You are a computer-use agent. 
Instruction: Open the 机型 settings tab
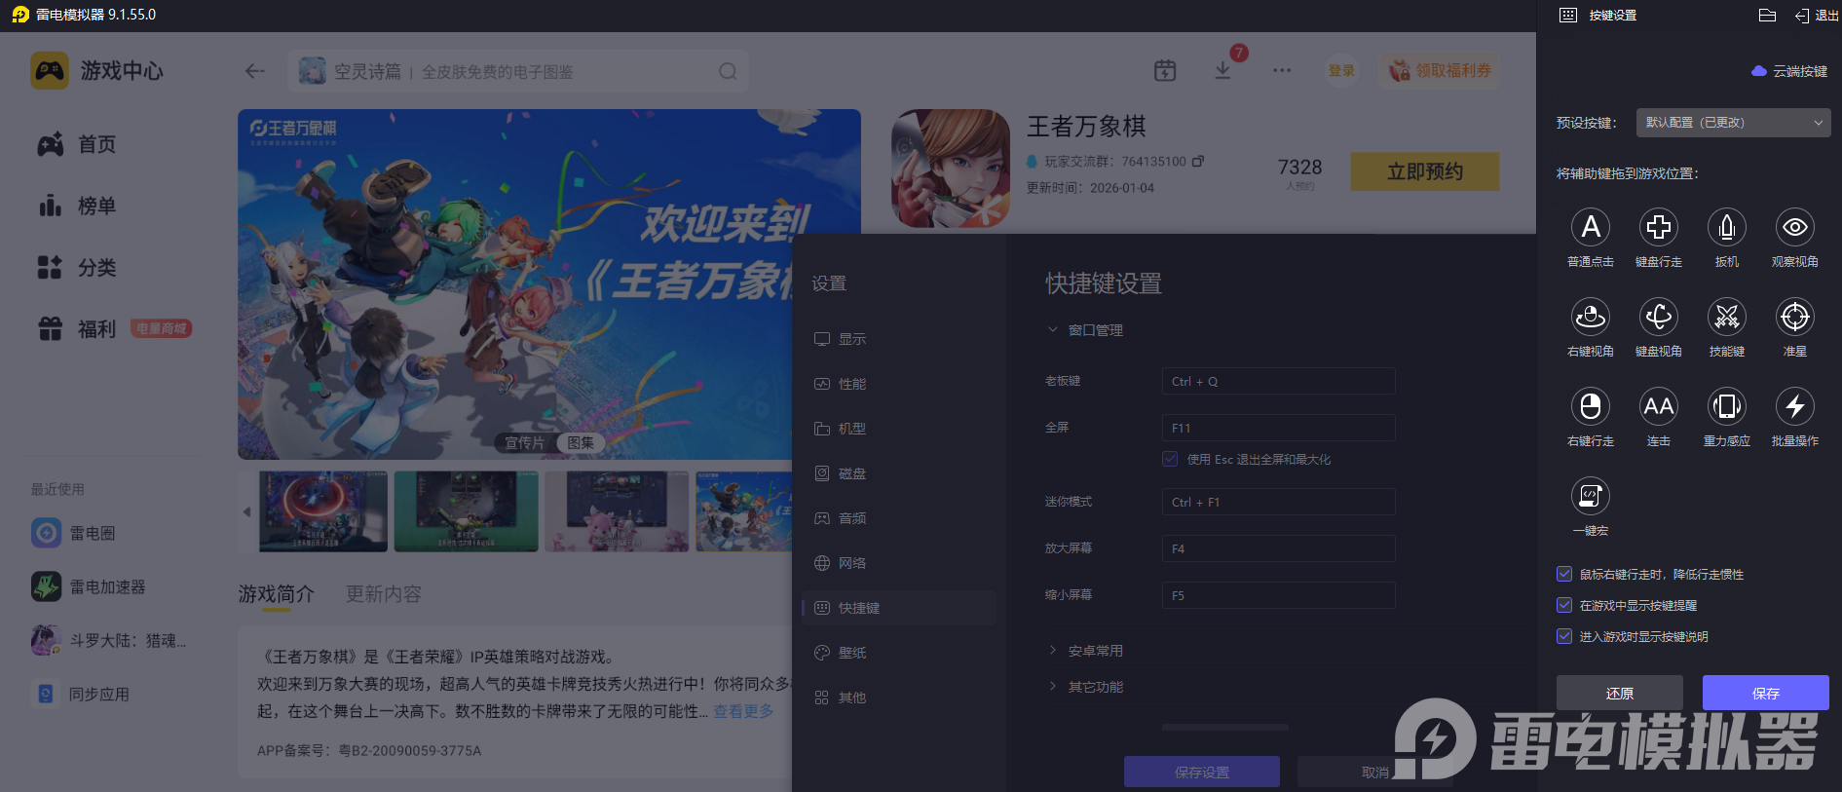[899, 429]
